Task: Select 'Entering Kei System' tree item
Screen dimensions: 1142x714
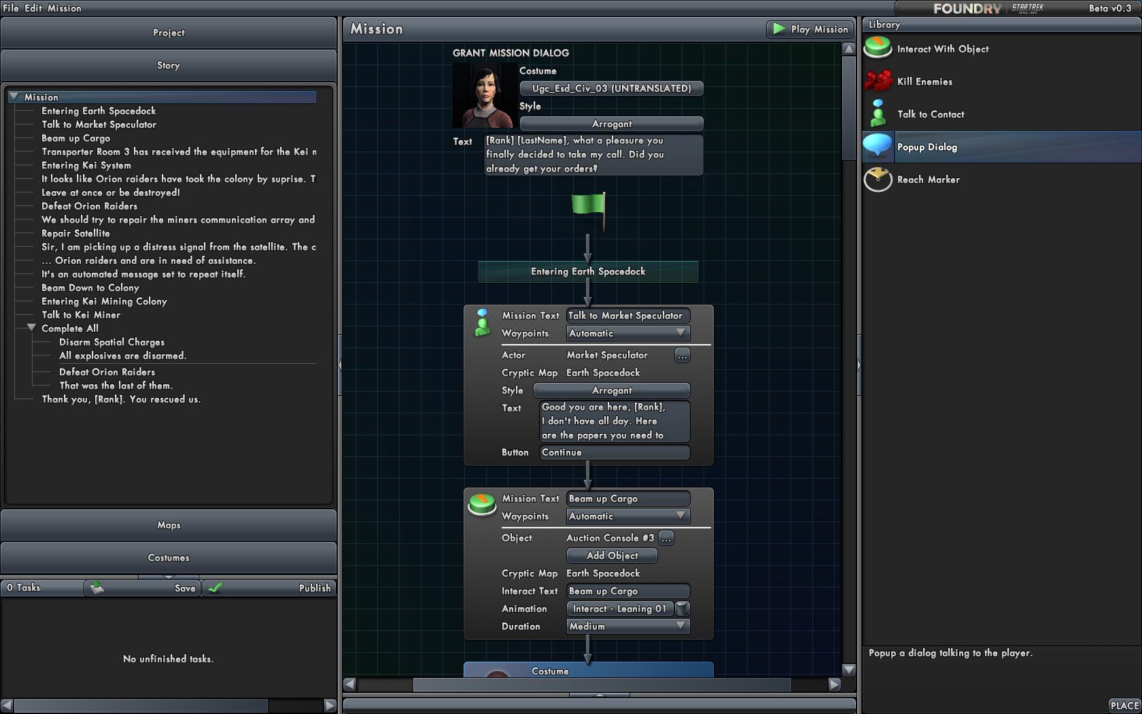Action: [x=86, y=165]
